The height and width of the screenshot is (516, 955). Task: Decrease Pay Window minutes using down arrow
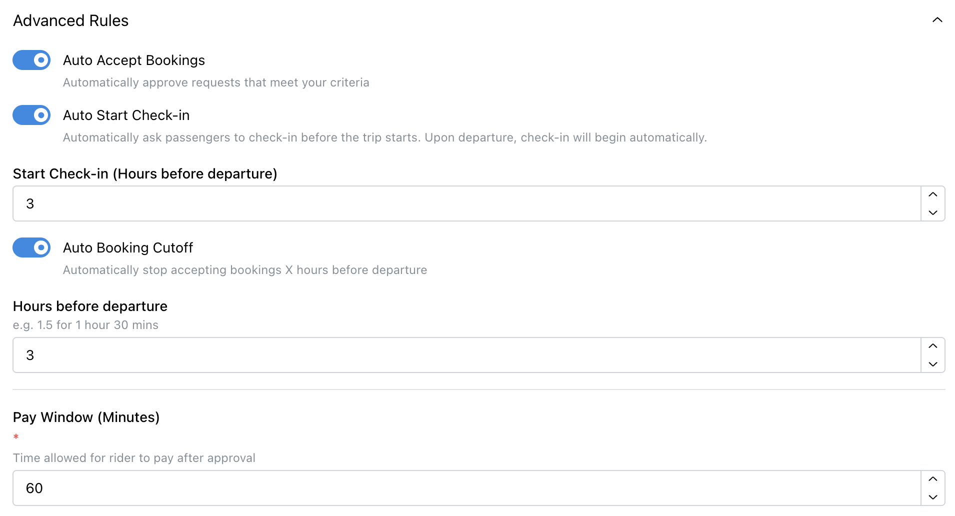coord(932,497)
